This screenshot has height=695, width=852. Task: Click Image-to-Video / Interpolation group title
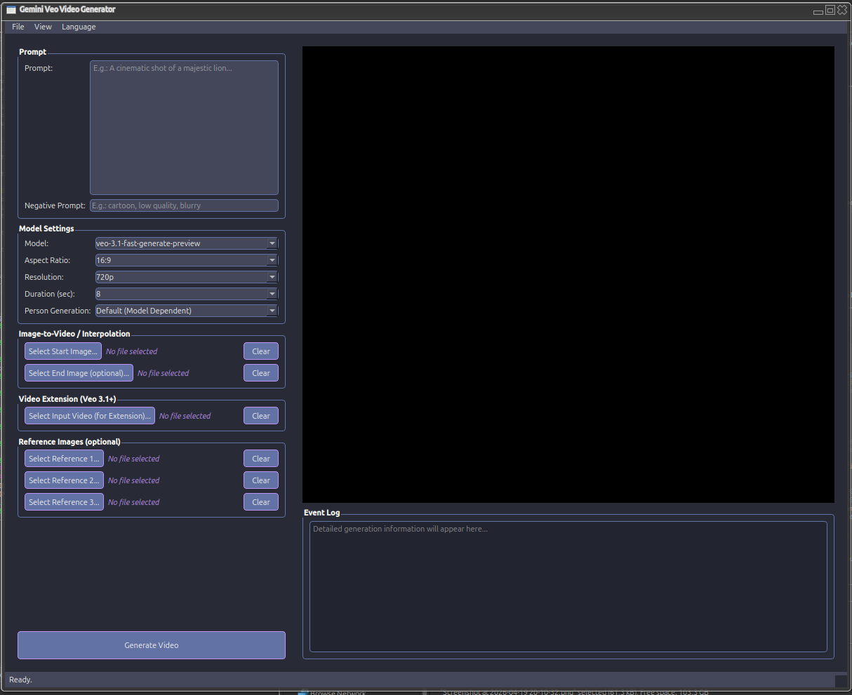pos(74,334)
